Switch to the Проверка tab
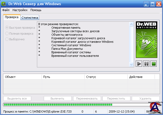Screen dimensions: 163x115 (x=11, y=17)
